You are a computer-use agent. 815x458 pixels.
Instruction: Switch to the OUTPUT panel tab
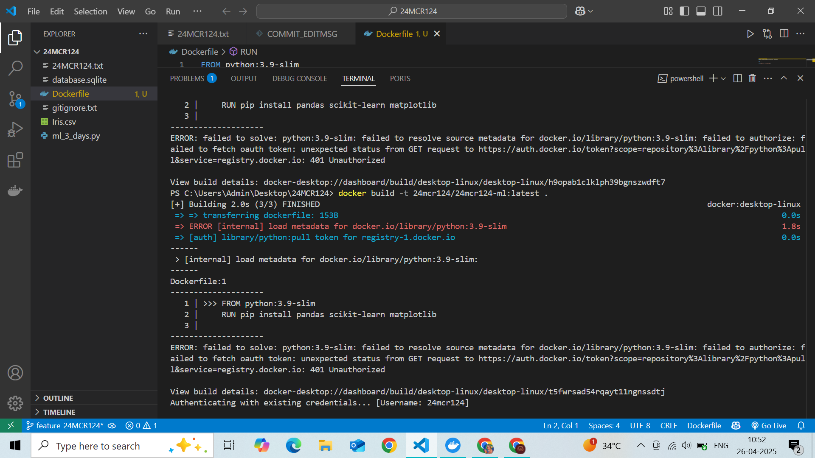(244, 78)
